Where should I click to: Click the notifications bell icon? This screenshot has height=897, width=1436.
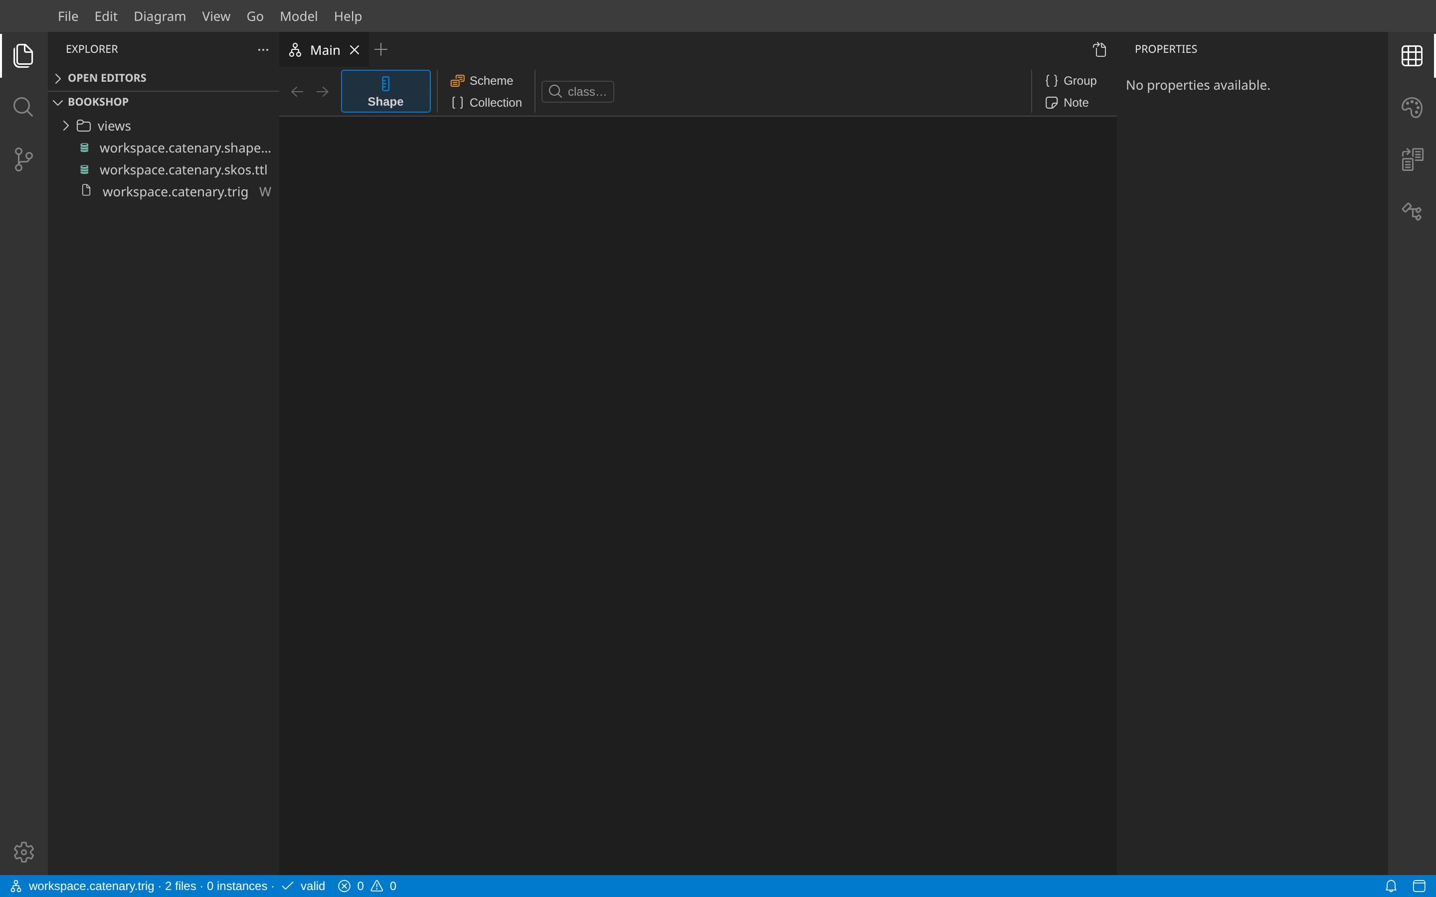pyautogui.click(x=1390, y=886)
